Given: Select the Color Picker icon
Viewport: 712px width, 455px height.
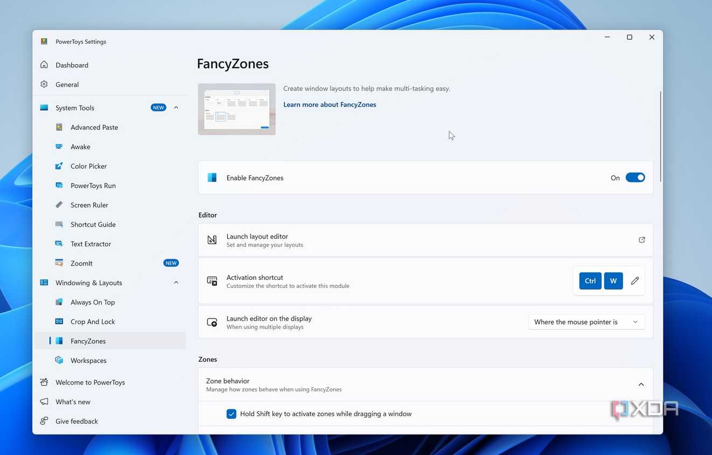Looking at the screenshot, I should [x=59, y=166].
